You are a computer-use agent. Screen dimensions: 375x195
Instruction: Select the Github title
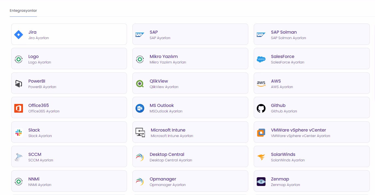278,105
